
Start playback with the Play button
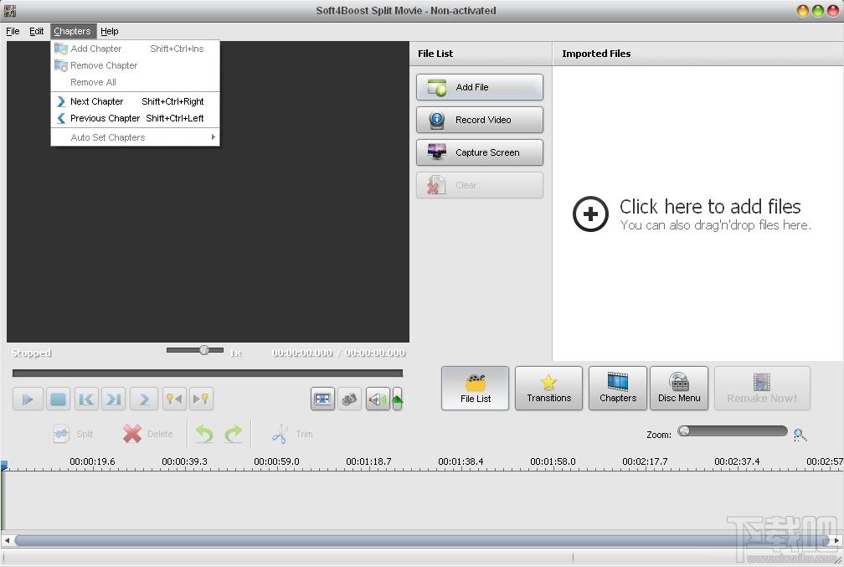point(28,399)
